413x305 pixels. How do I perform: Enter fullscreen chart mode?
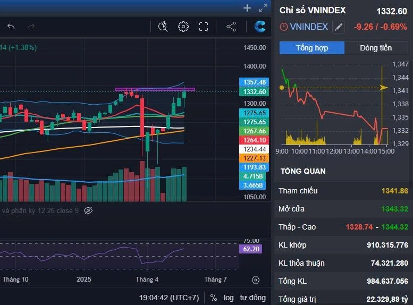pos(204,27)
